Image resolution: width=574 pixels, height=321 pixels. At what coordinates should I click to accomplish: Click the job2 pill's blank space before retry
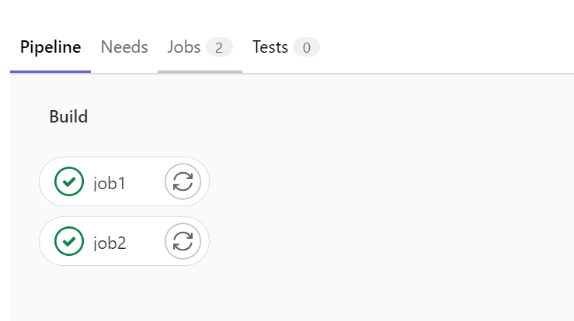[x=145, y=241]
